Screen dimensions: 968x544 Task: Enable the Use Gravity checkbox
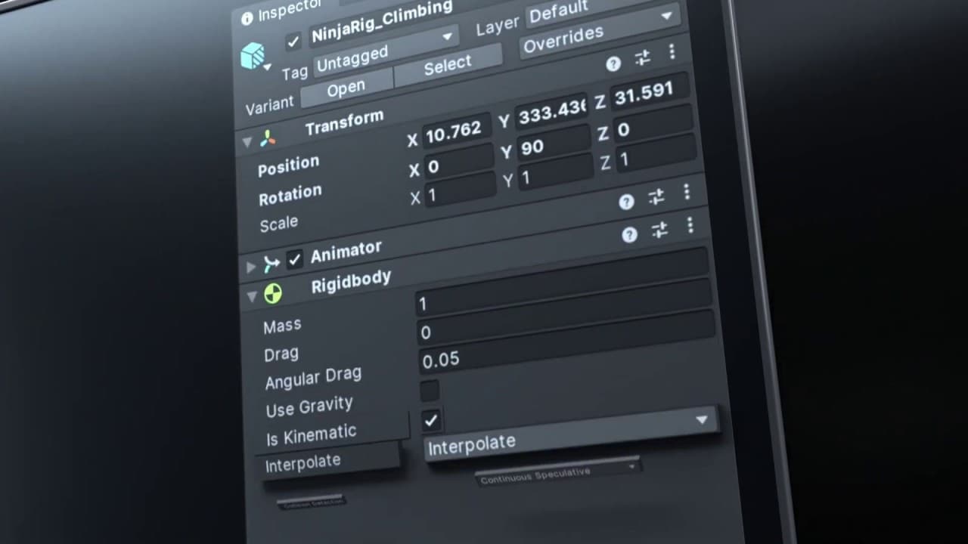pos(430,391)
